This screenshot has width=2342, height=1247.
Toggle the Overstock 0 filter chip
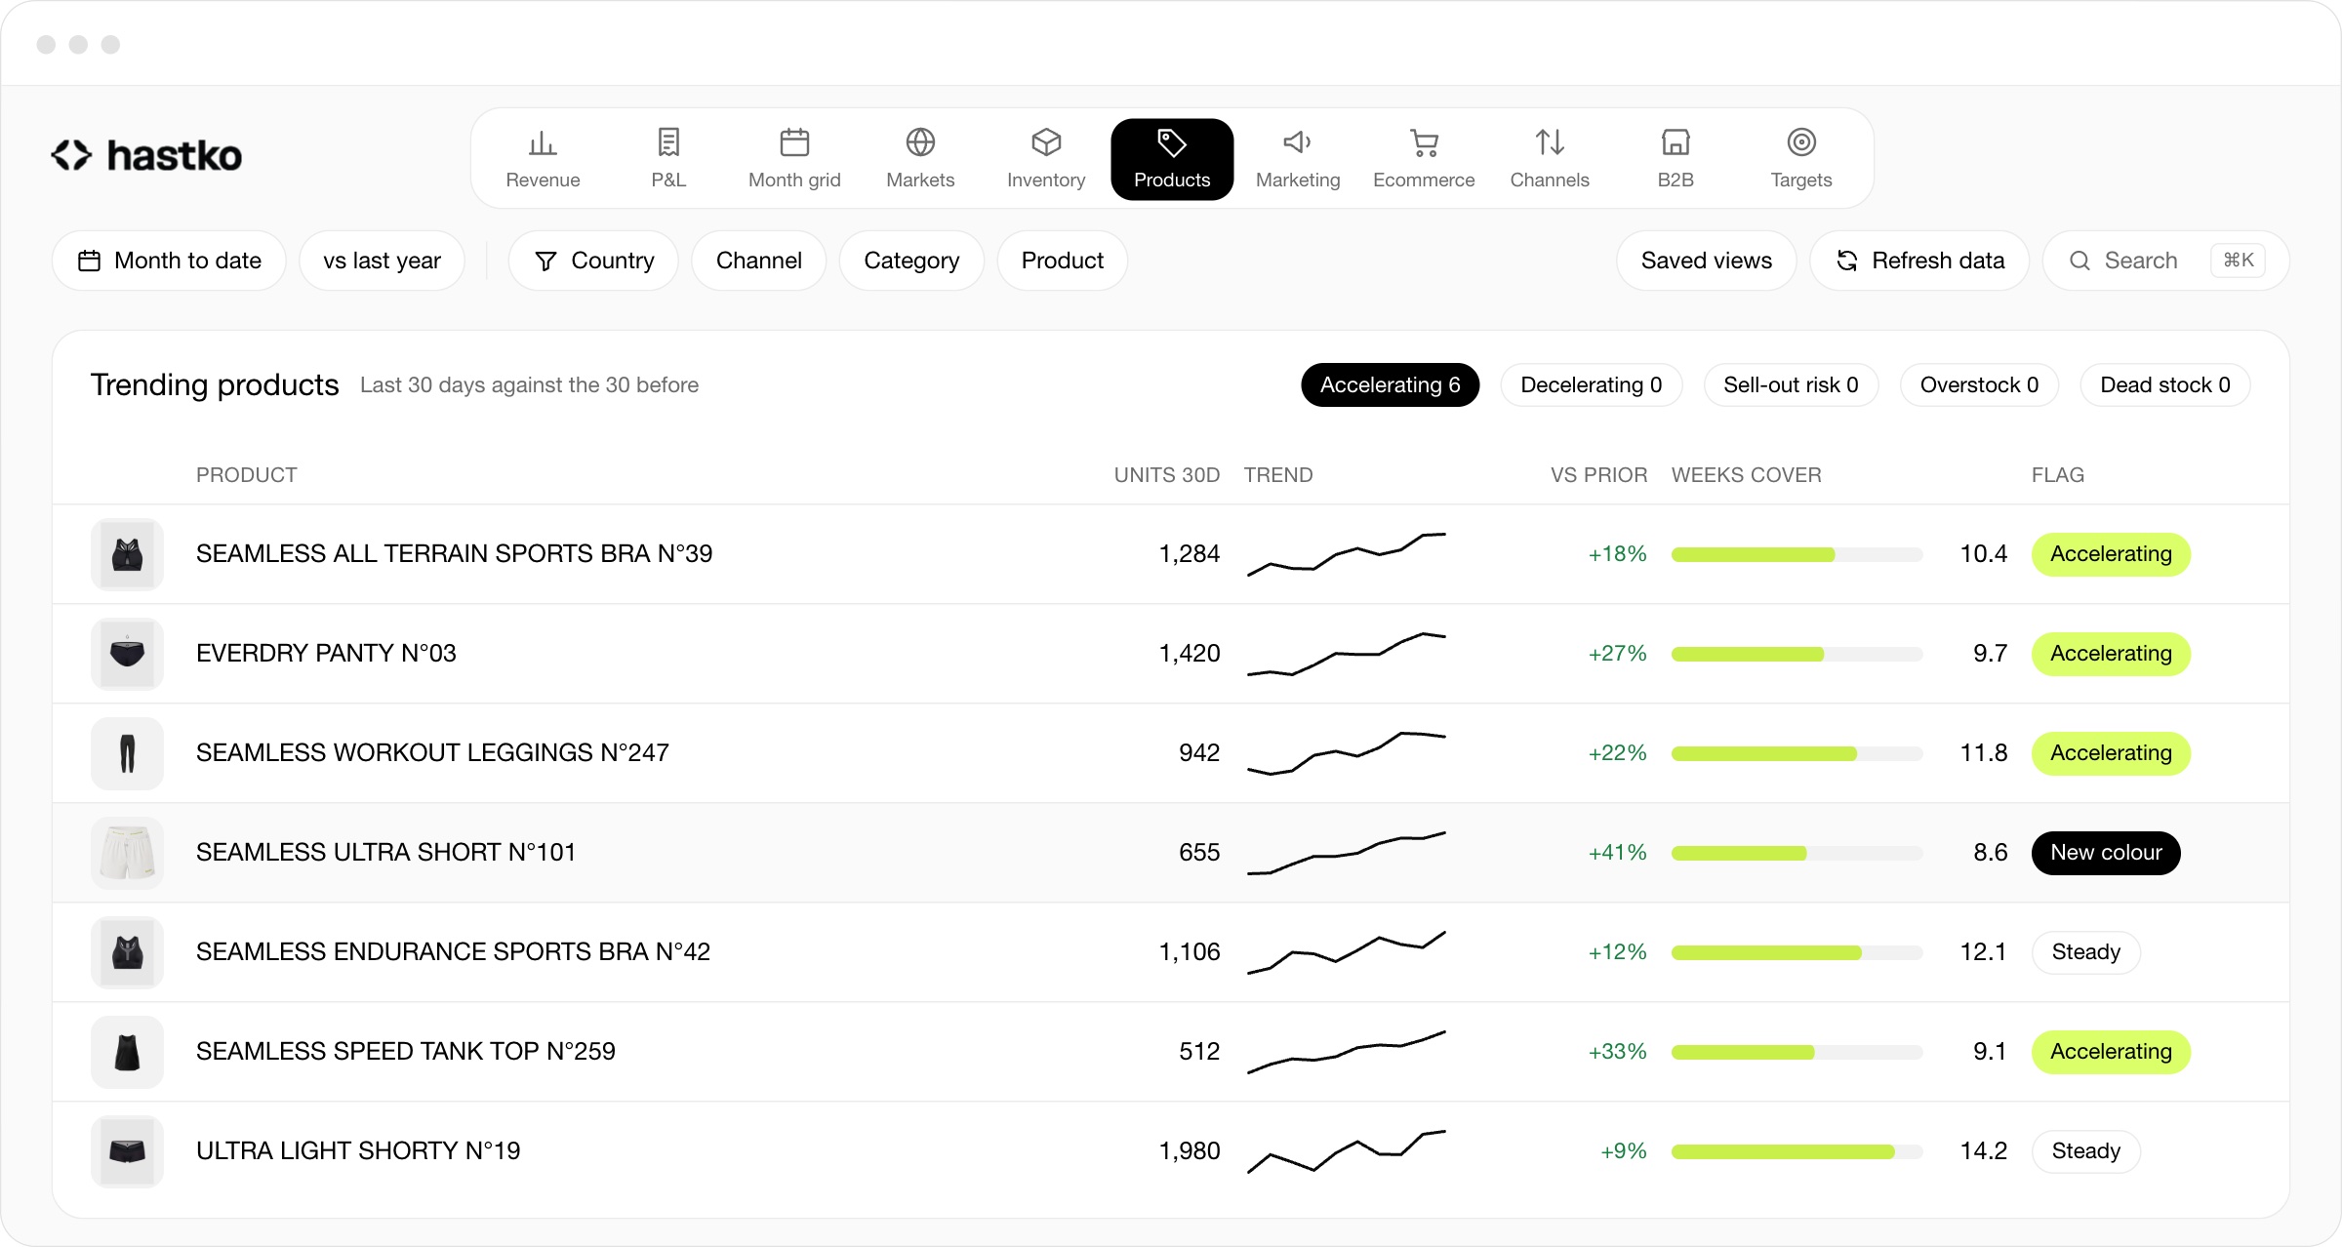[x=1979, y=385]
